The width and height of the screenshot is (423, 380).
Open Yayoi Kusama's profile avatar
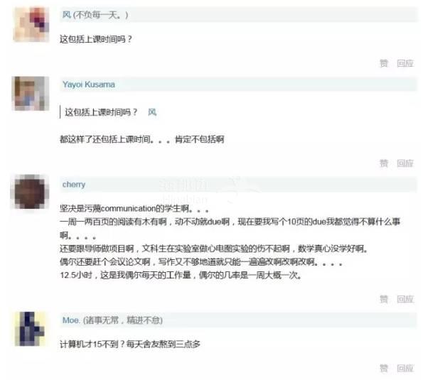coord(31,94)
